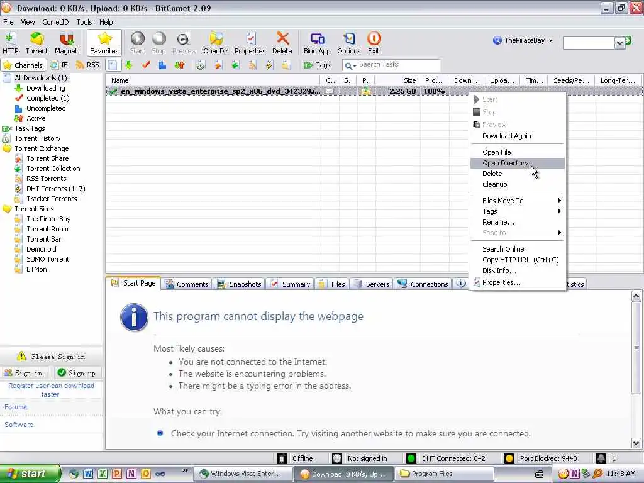Viewport: 644px width, 483px height.
Task: Open the Options toolbar icon
Action: 348,43
